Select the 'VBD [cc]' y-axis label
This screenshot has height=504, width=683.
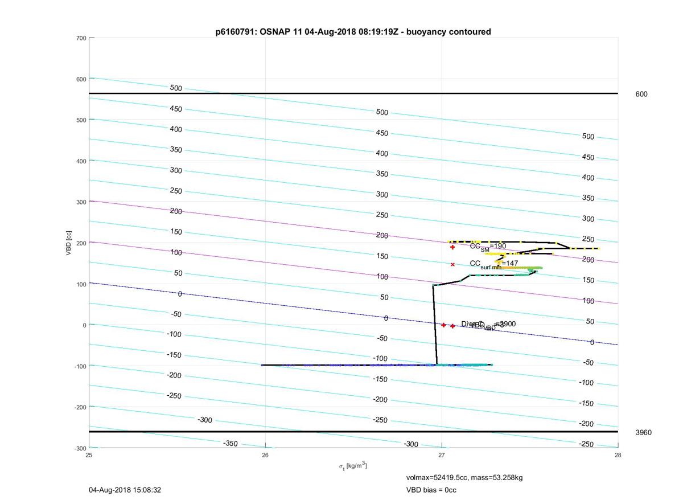point(69,243)
